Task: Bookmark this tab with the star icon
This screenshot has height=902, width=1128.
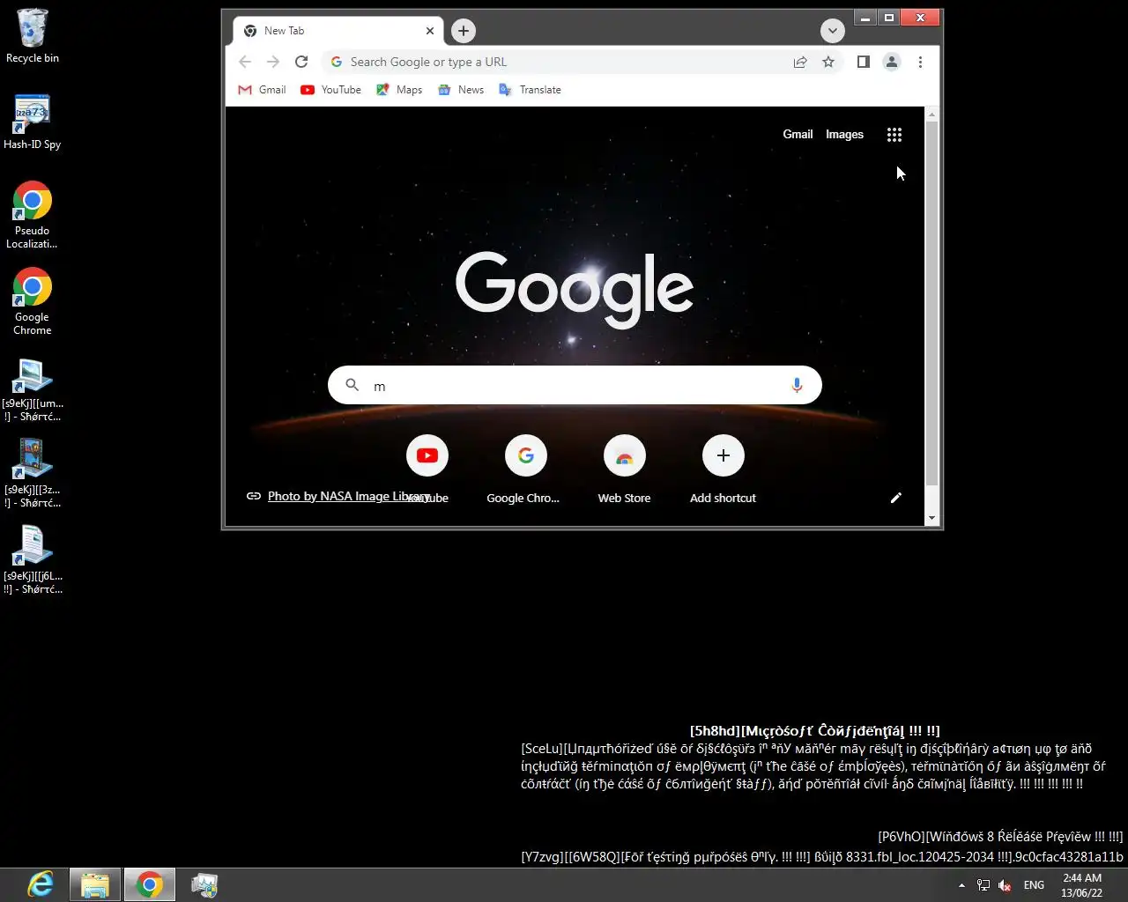Action: pyautogui.click(x=828, y=62)
